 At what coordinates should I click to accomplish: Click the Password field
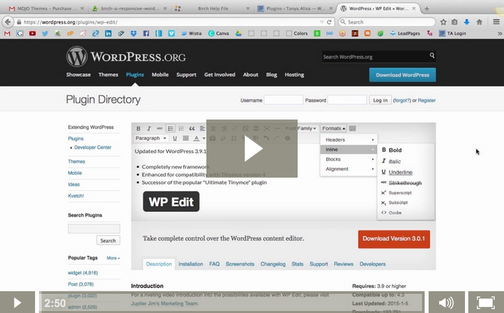tap(347, 100)
